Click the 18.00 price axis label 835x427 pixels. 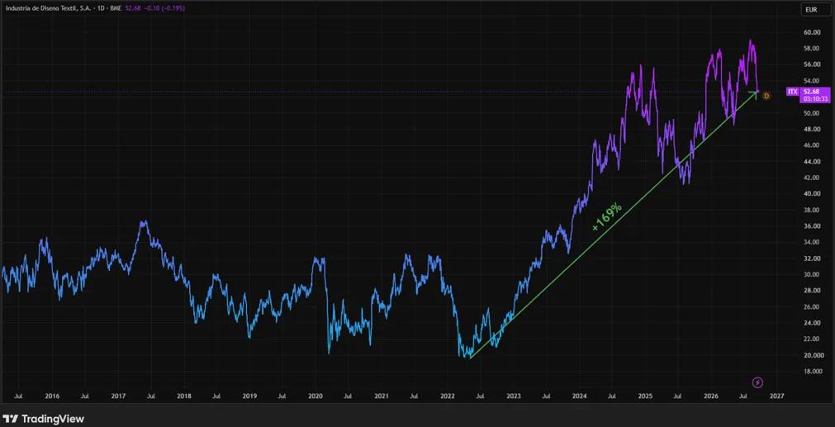click(x=812, y=372)
